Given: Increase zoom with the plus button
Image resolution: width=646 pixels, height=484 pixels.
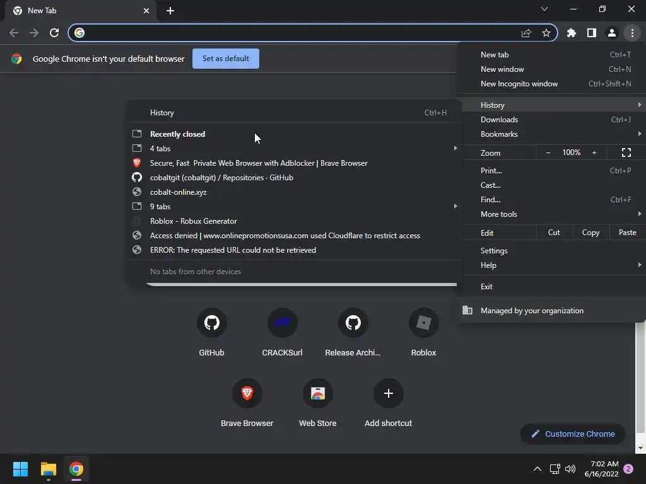Looking at the screenshot, I should point(594,153).
